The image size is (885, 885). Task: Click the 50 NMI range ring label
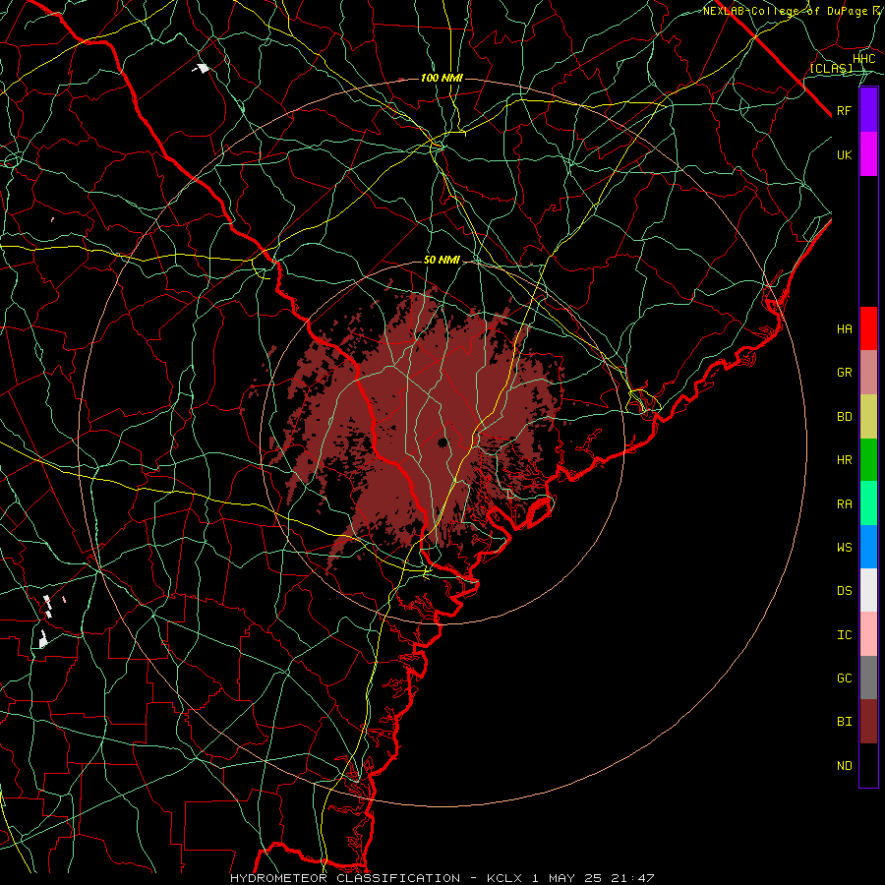pos(442,261)
